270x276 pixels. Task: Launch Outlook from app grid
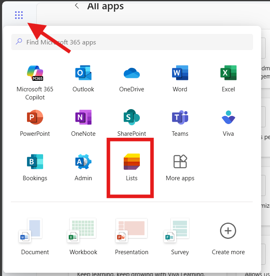[x=83, y=79]
